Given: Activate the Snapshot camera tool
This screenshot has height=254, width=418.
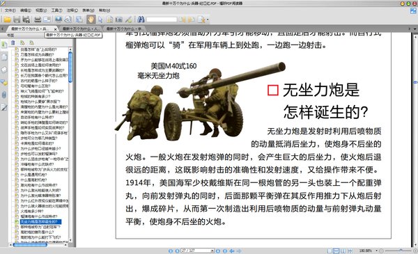Looking at the screenshot, I should 119,19.
